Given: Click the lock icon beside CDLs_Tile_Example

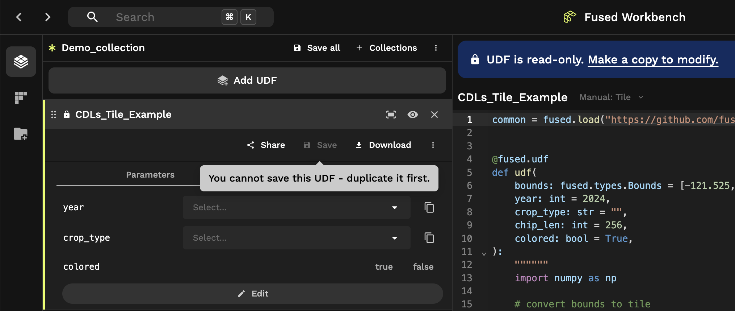Looking at the screenshot, I should (67, 115).
